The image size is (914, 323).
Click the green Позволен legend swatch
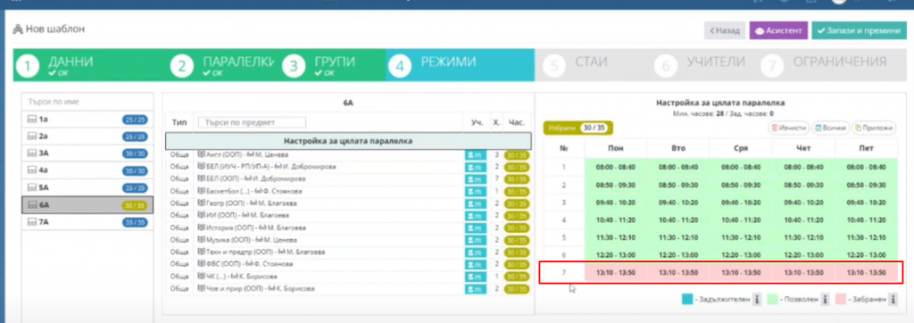coord(774,299)
